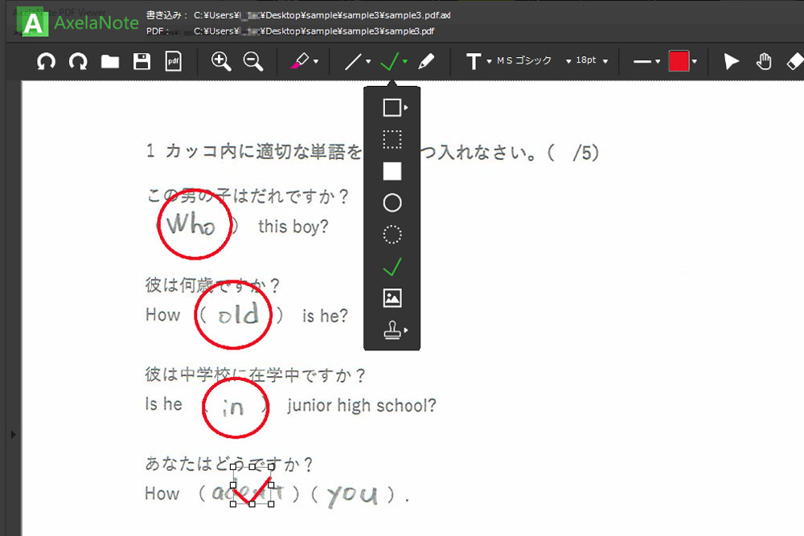This screenshot has height=536, width=804.
Task: Select the straight line tool
Action: pyautogui.click(x=353, y=62)
